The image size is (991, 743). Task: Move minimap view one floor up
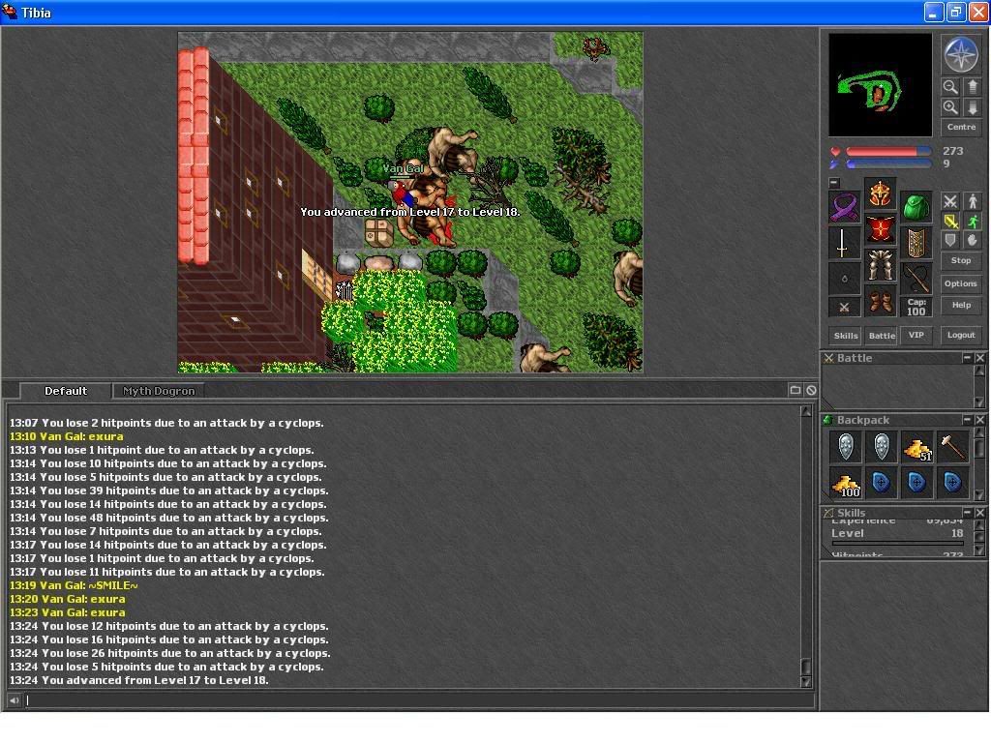(x=972, y=86)
